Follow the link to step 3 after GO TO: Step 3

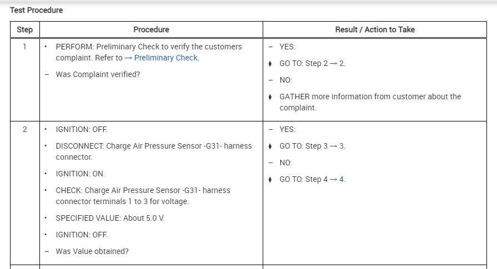pyautogui.click(x=342, y=146)
